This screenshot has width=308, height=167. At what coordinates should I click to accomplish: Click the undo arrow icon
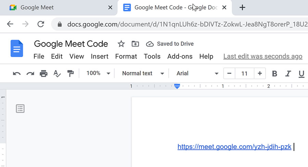pos(16,73)
